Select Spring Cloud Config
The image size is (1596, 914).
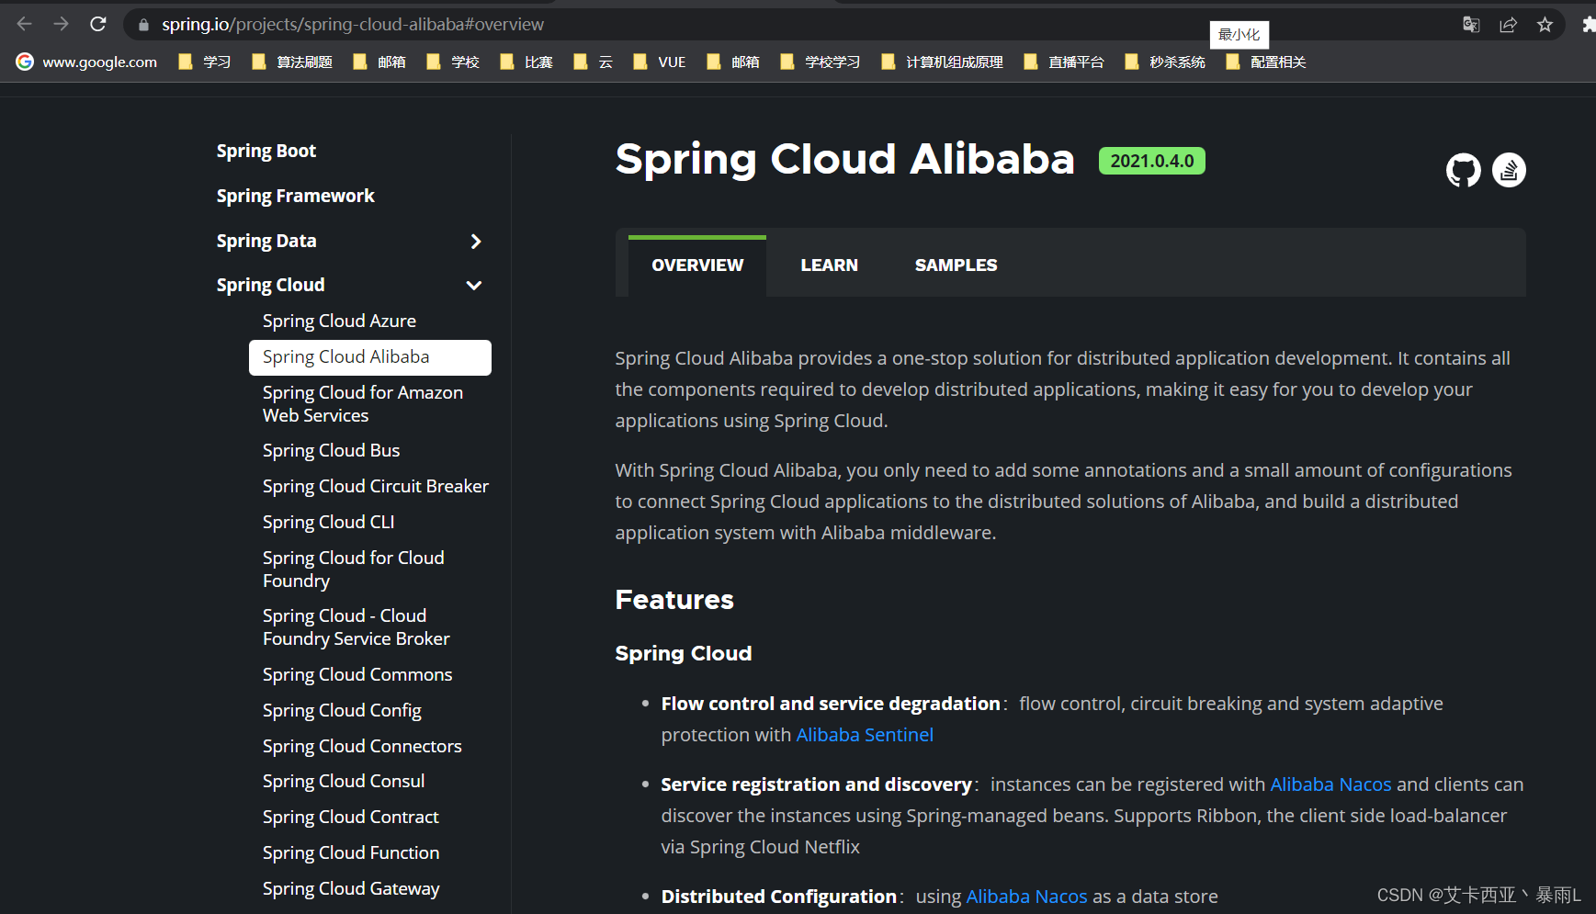click(x=342, y=710)
